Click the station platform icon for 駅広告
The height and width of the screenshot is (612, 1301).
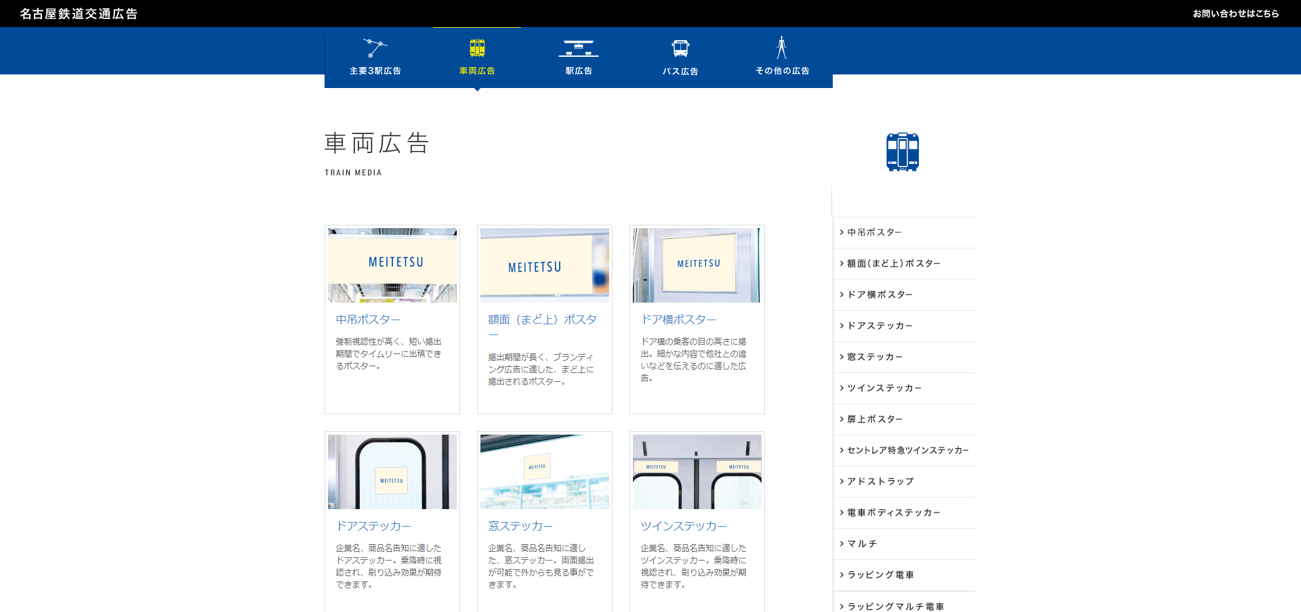[579, 48]
